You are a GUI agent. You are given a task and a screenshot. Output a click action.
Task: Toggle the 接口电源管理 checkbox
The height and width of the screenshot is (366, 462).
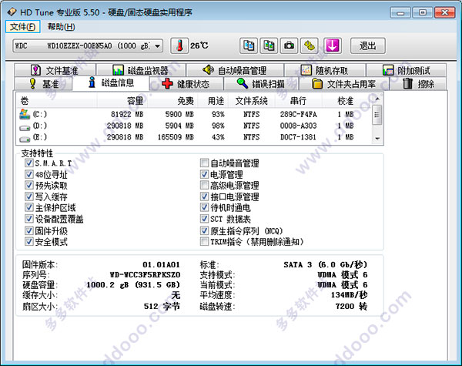pos(204,196)
